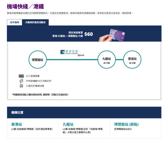
Task: Click the 只適用於機場快綫 label
Action: coord(35,86)
